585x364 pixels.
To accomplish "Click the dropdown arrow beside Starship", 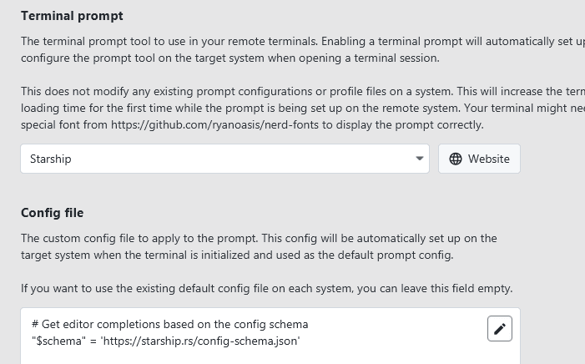I will click(x=420, y=159).
